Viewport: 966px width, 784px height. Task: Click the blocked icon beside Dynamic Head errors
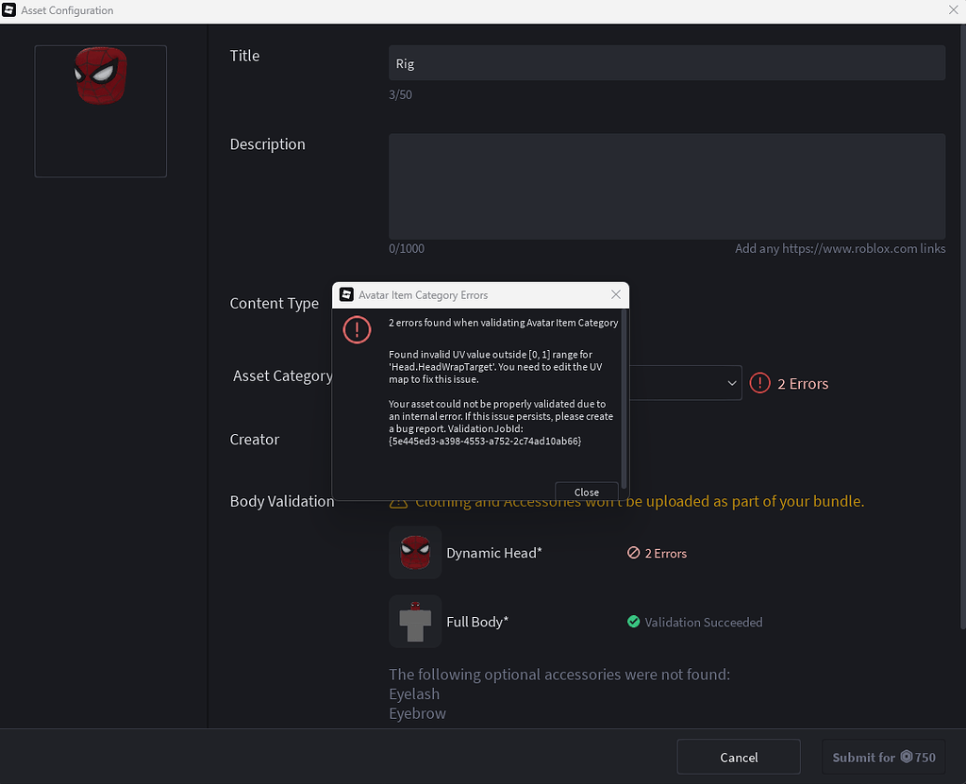tap(633, 553)
